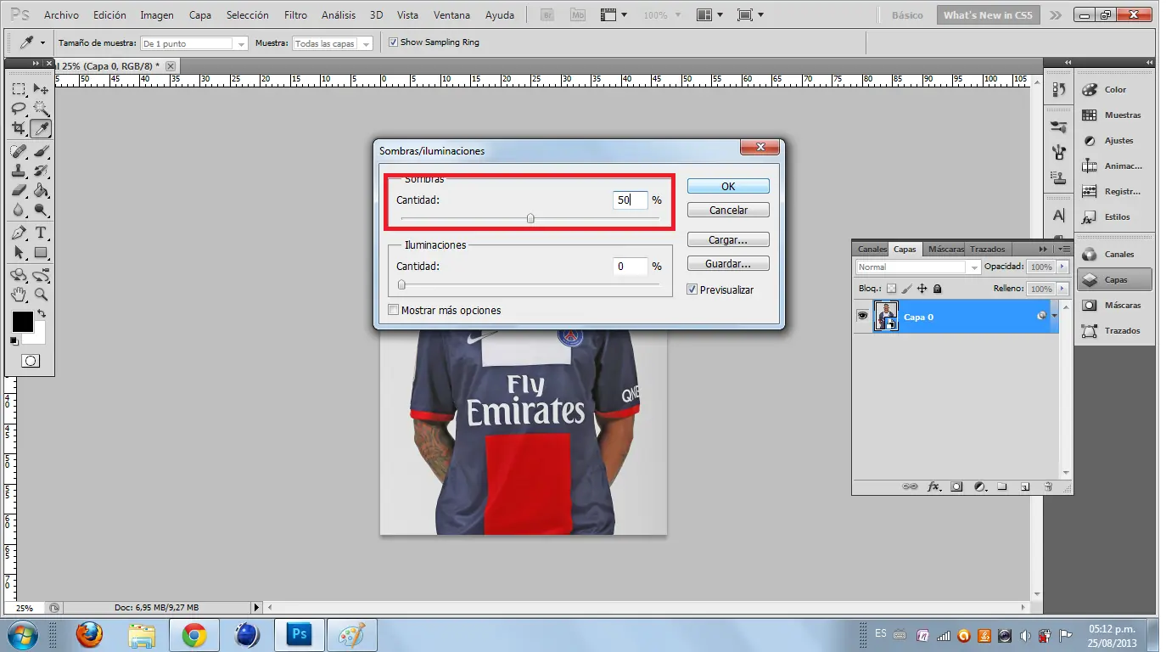Create a new layer group
Viewport: 1166px width, 652px height.
[x=1002, y=486]
